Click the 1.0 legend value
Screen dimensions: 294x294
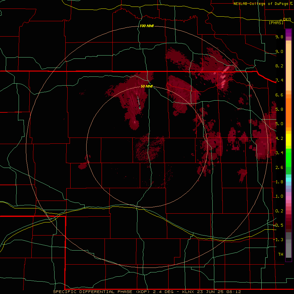click(x=279, y=196)
